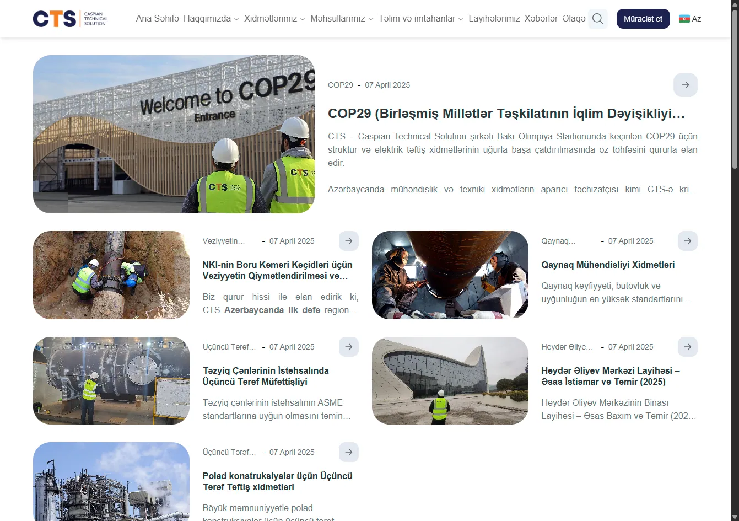
Task: Open the COP29 headline link
Action: tap(506, 114)
